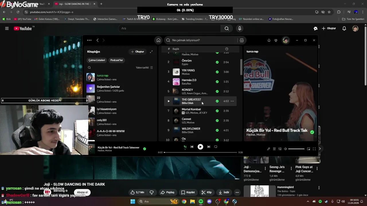367x206 pixels.
Task: Toggle Spotify repeat mode
Action: point(216,147)
